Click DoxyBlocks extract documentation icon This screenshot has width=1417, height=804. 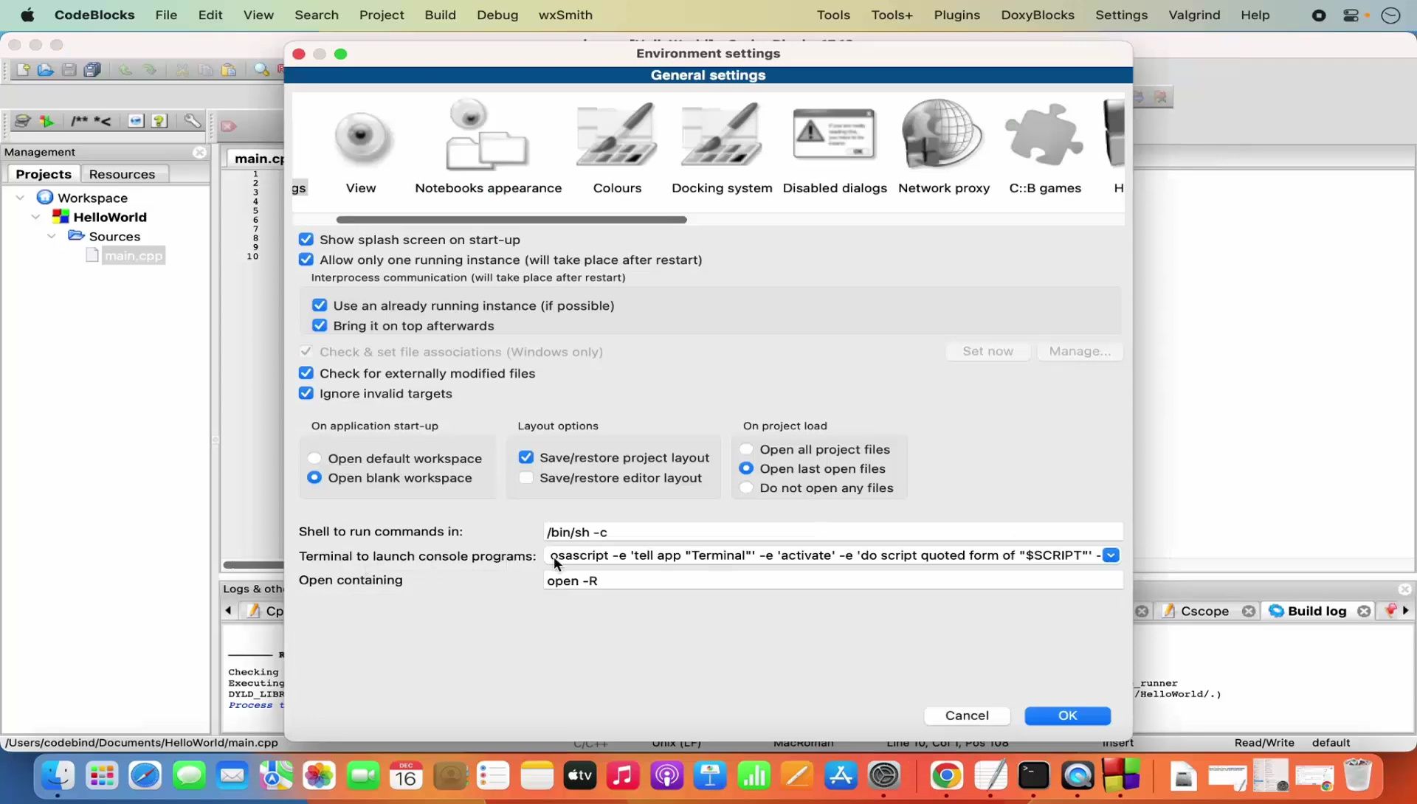point(46,121)
